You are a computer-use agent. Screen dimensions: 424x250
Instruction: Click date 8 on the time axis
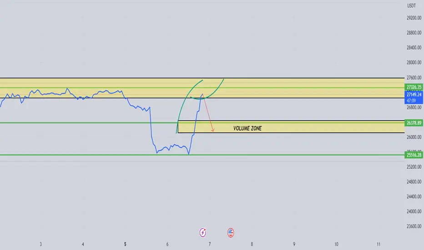(x=252, y=245)
